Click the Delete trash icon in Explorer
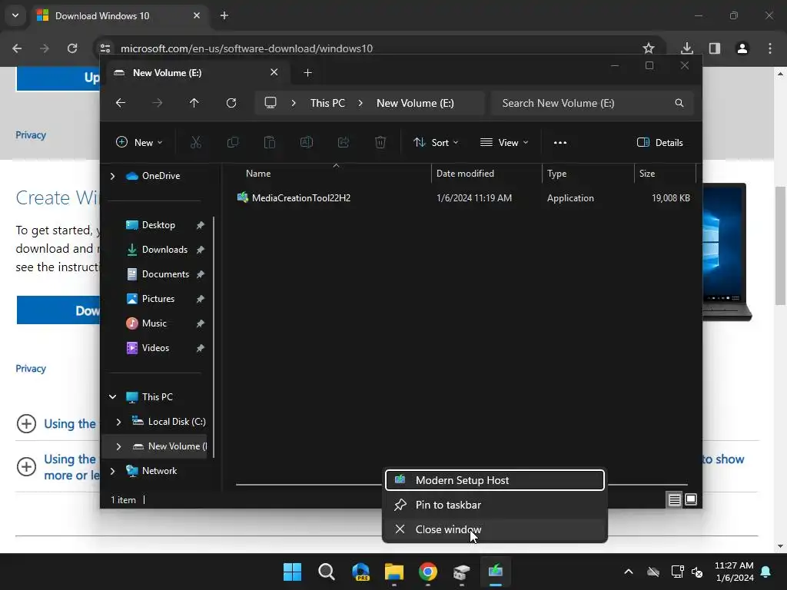The width and height of the screenshot is (787, 590). click(x=380, y=142)
